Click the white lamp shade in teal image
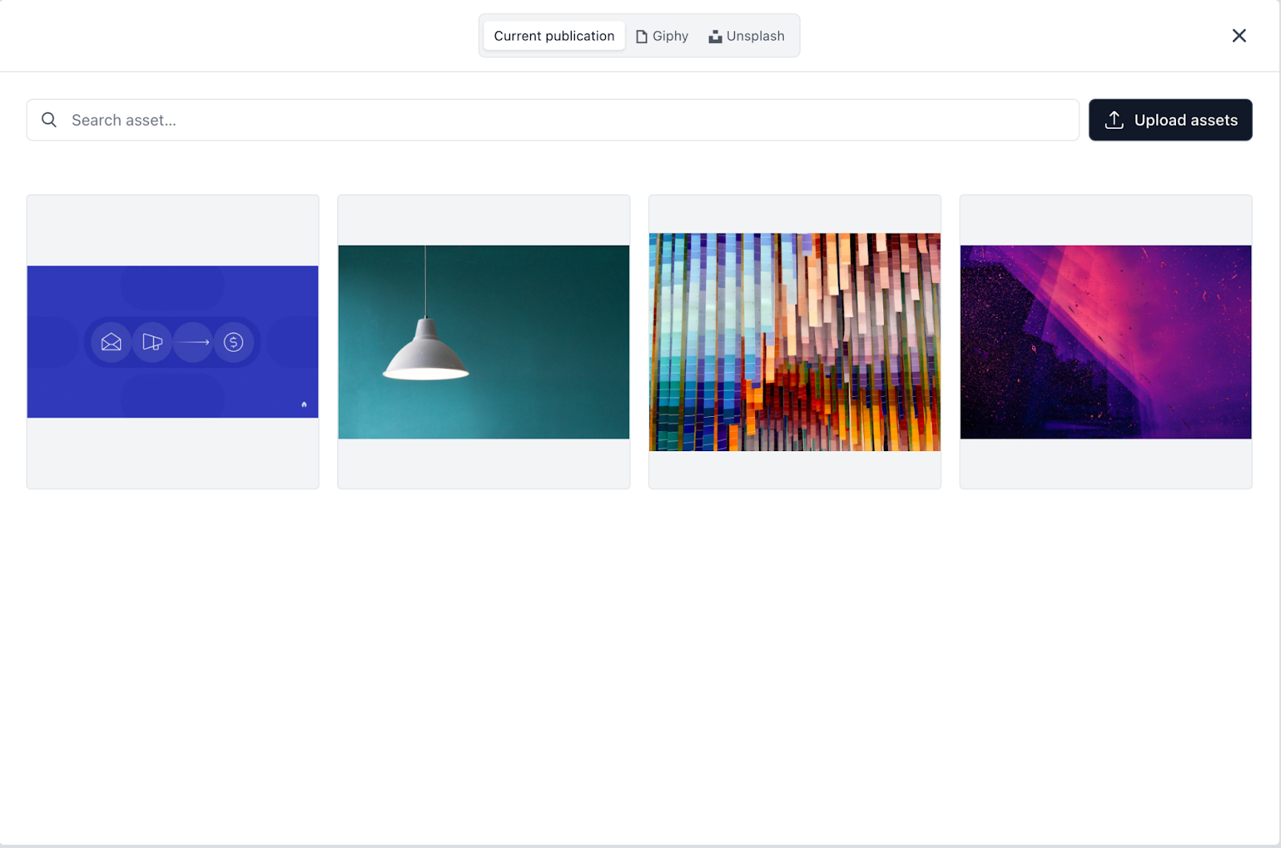Image resolution: width=1281 pixels, height=848 pixels. (x=426, y=356)
